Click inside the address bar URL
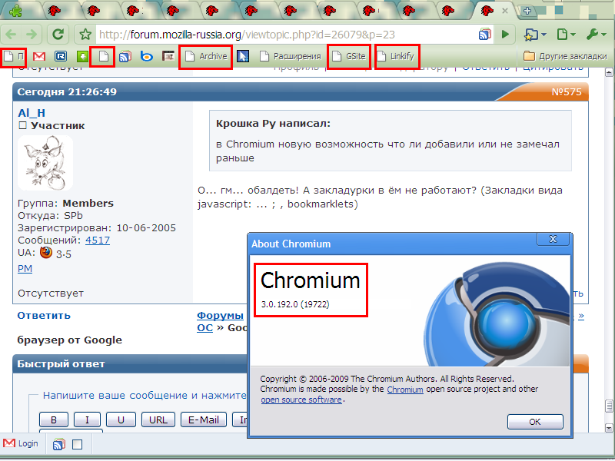The width and height of the screenshot is (615, 461). point(247,35)
